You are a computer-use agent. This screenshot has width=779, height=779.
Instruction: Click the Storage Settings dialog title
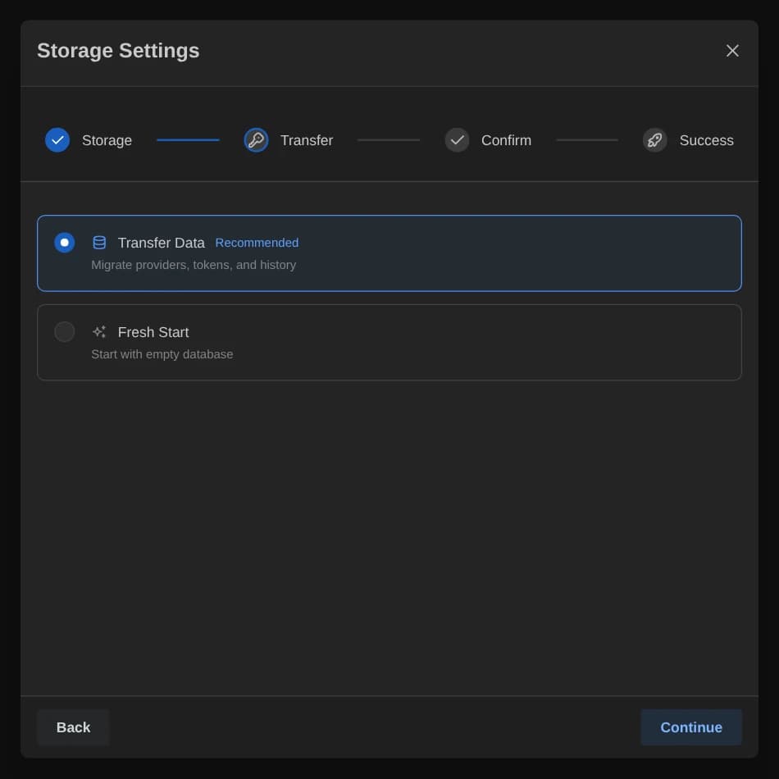[118, 51]
